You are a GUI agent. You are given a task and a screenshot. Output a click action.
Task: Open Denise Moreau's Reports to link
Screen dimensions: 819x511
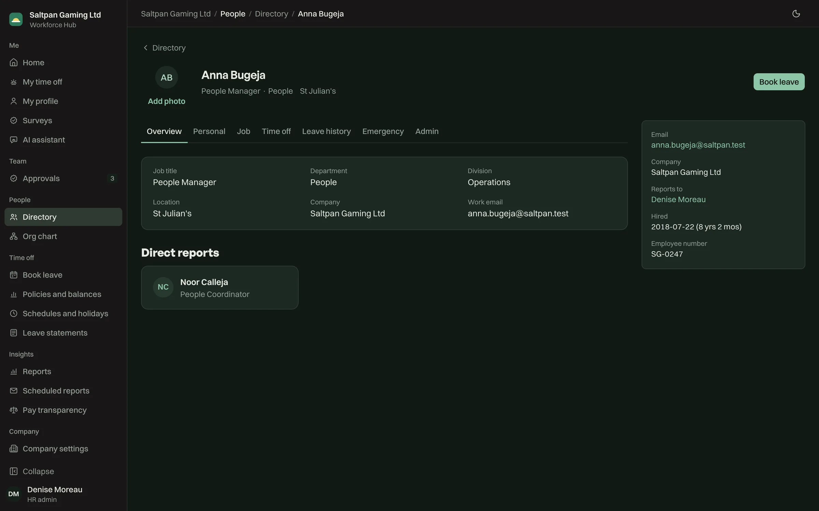pyautogui.click(x=678, y=199)
